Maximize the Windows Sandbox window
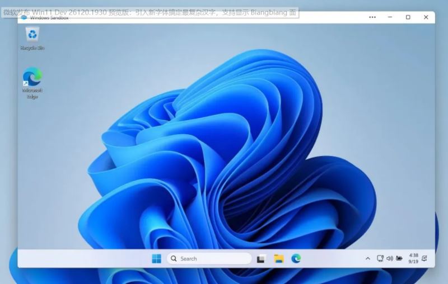This screenshot has width=448, height=284. click(x=408, y=17)
